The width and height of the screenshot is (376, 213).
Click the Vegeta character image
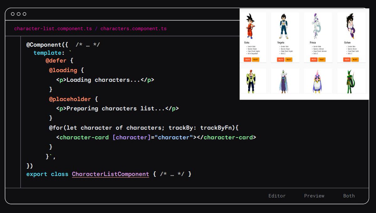click(284, 26)
